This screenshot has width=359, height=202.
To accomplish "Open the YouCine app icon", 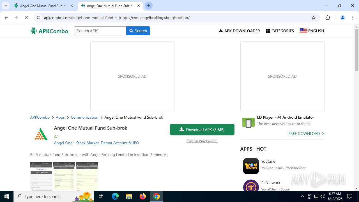I will tap(251, 166).
